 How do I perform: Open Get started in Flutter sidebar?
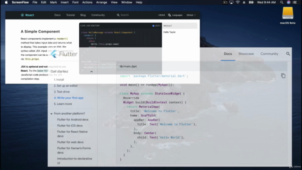point(59,71)
